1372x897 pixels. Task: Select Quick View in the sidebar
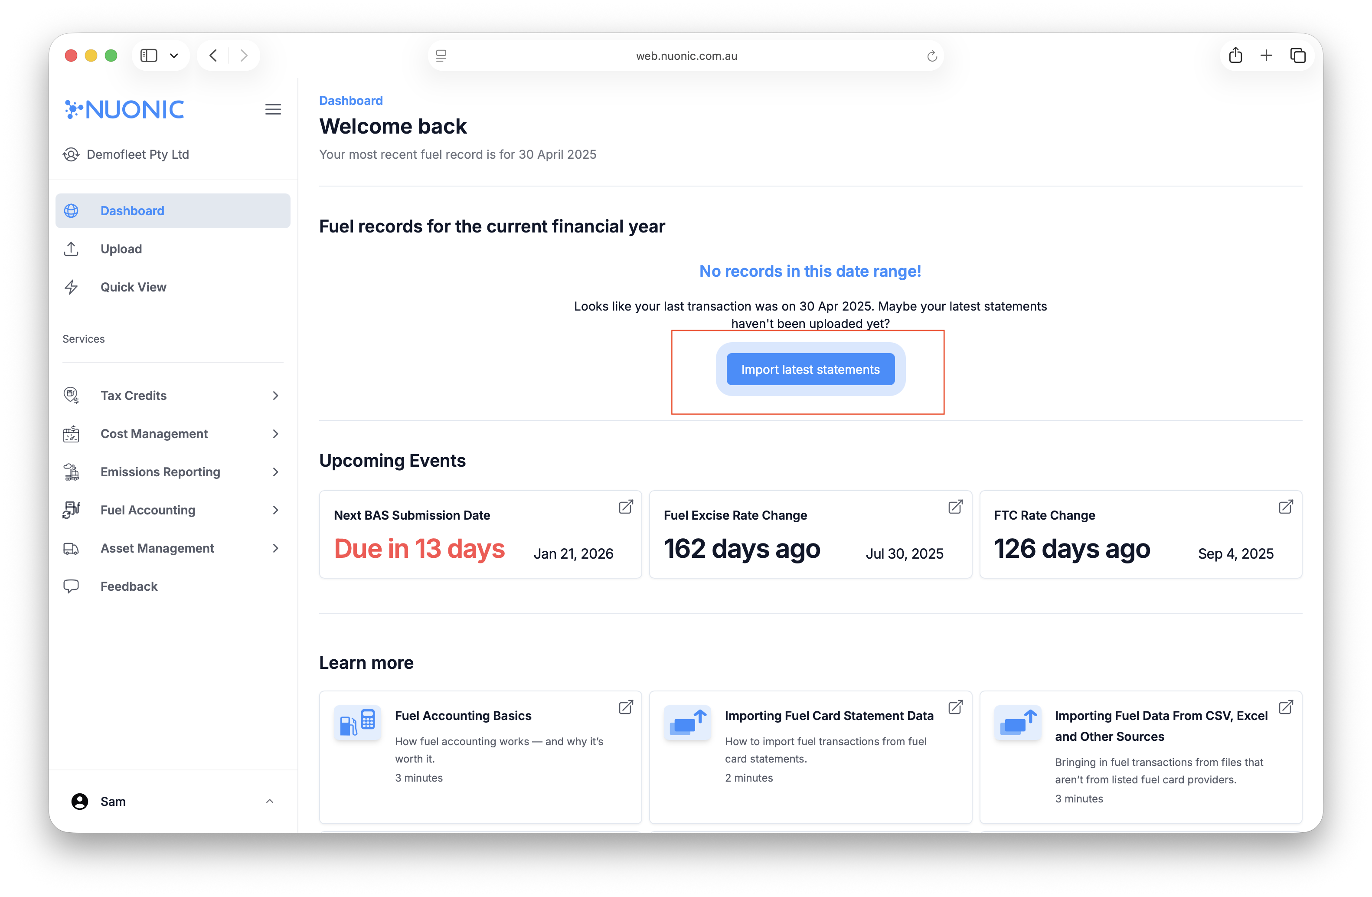click(133, 287)
